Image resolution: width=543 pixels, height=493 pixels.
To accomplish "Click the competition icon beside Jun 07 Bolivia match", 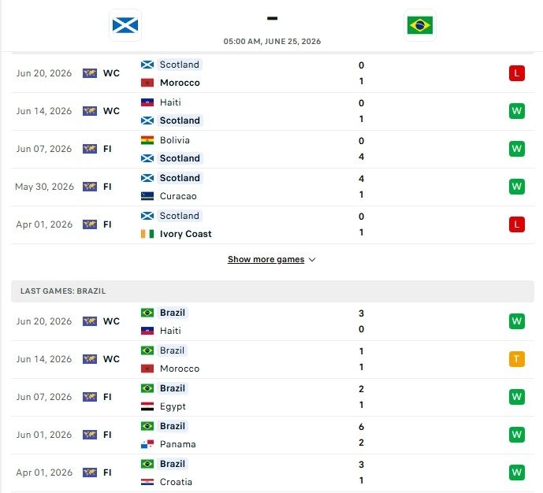I will click(90, 149).
